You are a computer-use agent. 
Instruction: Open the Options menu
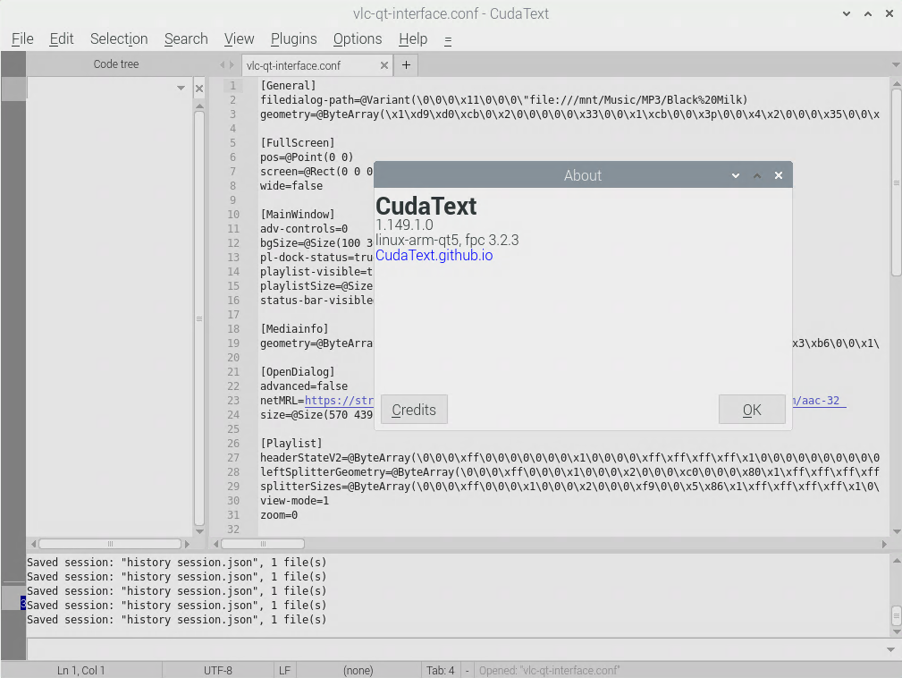click(x=358, y=38)
